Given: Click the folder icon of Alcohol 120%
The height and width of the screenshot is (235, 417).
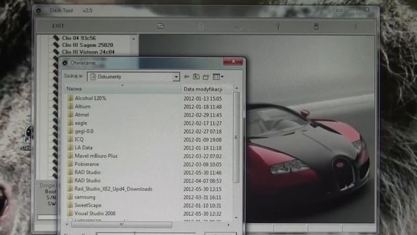Looking at the screenshot, I should click(x=70, y=98).
